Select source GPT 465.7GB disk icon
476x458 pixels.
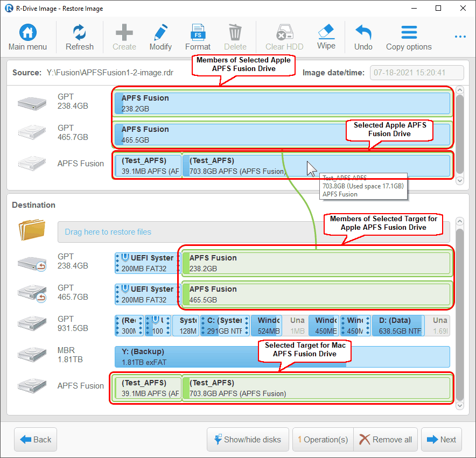pos(32,132)
